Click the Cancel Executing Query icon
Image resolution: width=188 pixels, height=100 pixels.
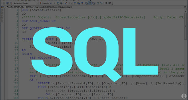(54, 3)
